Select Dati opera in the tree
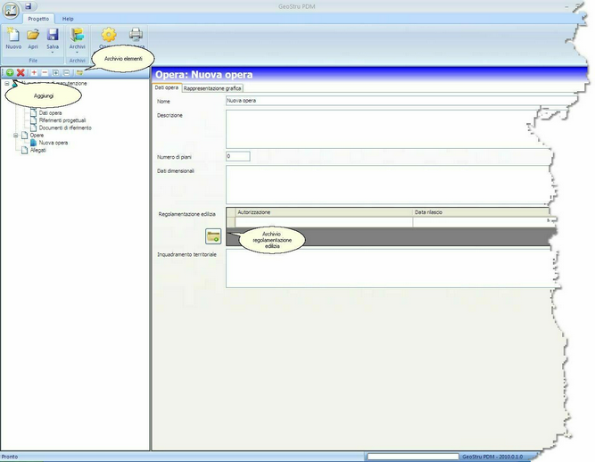The width and height of the screenshot is (595, 462). pyautogui.click(x=50, y=113)
